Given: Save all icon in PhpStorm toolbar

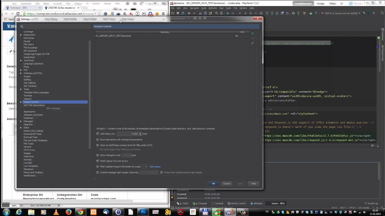Looking at the screenshot, I should coord(178,13).
